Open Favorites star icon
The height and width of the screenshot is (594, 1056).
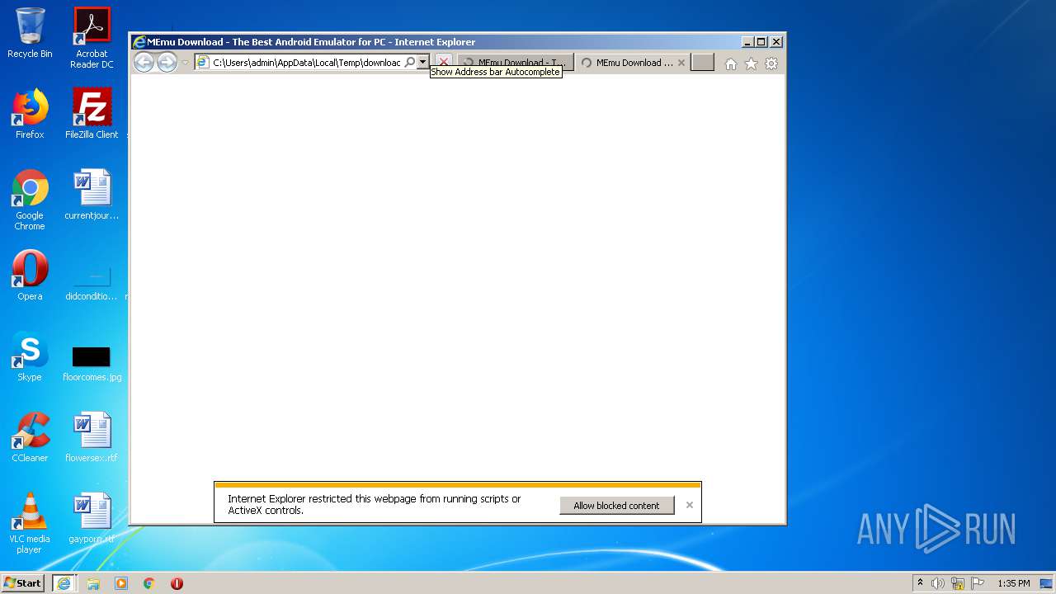click(x=751, y=64)
